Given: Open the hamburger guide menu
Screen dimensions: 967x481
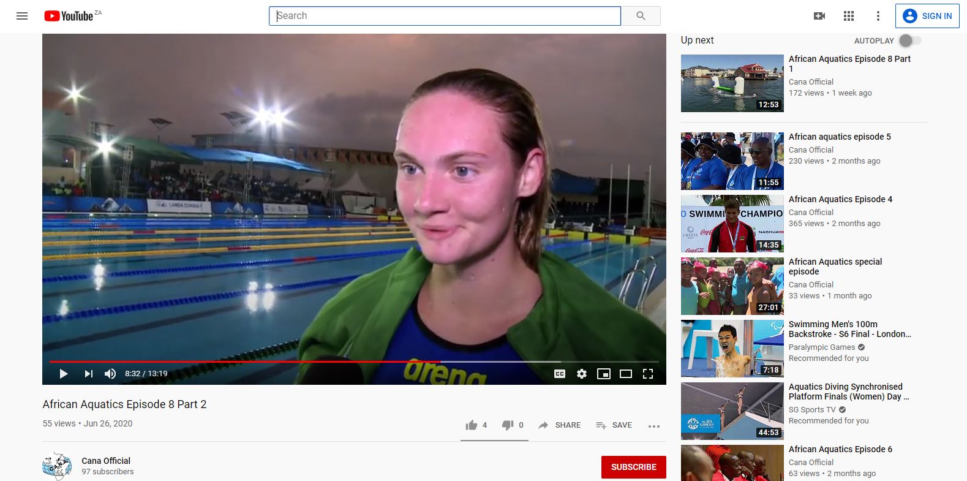Looking at the screenshot, I should point(22,16).
